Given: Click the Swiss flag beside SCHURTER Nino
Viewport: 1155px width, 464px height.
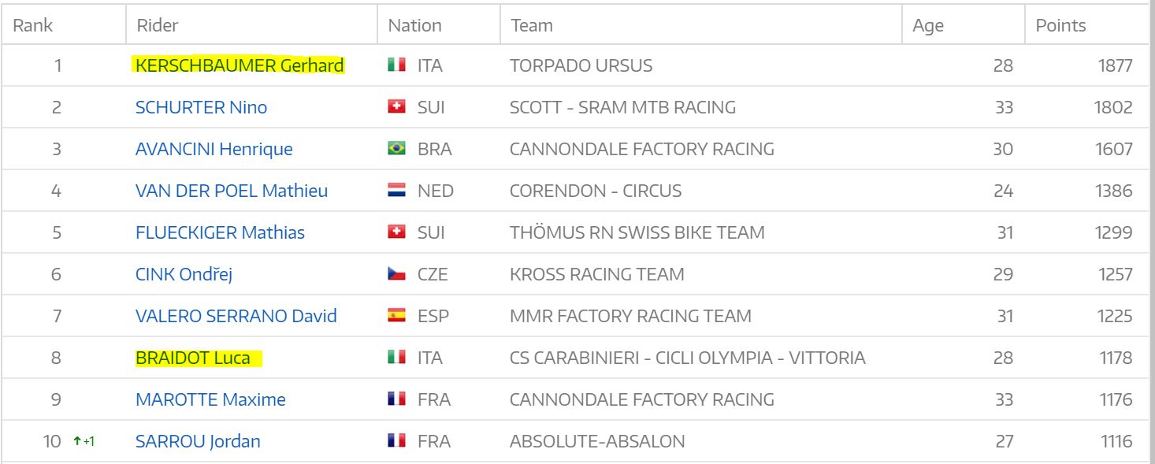Looking at the screenshot, I should point(396,107).
